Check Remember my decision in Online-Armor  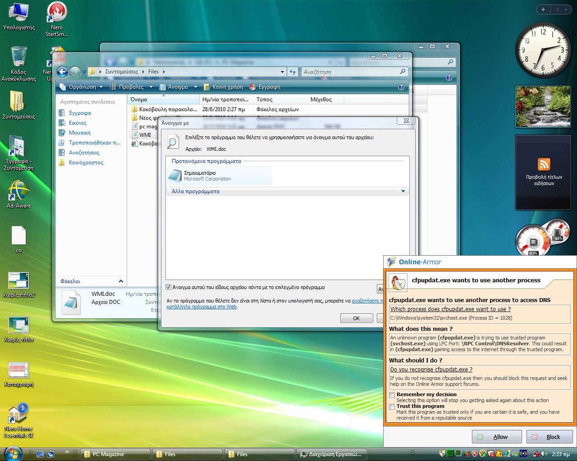(392, 395)
